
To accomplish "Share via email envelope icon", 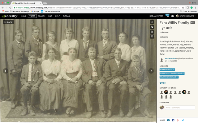I will click(x=168, y=120).
